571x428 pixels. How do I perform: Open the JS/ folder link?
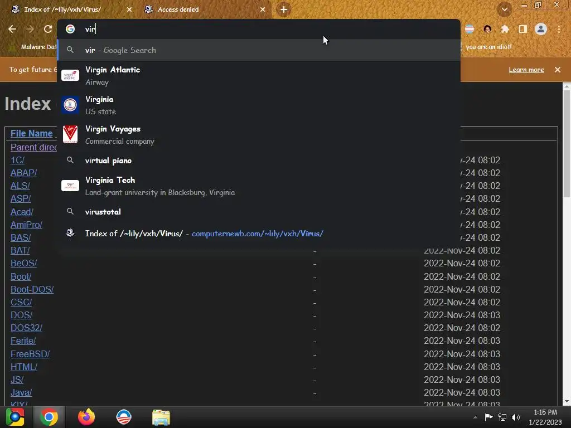click(x=17, y=380)
